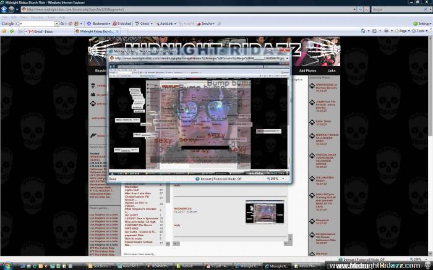Open the View menu
This screenshot has width=433, height=270.
point(24,17)
